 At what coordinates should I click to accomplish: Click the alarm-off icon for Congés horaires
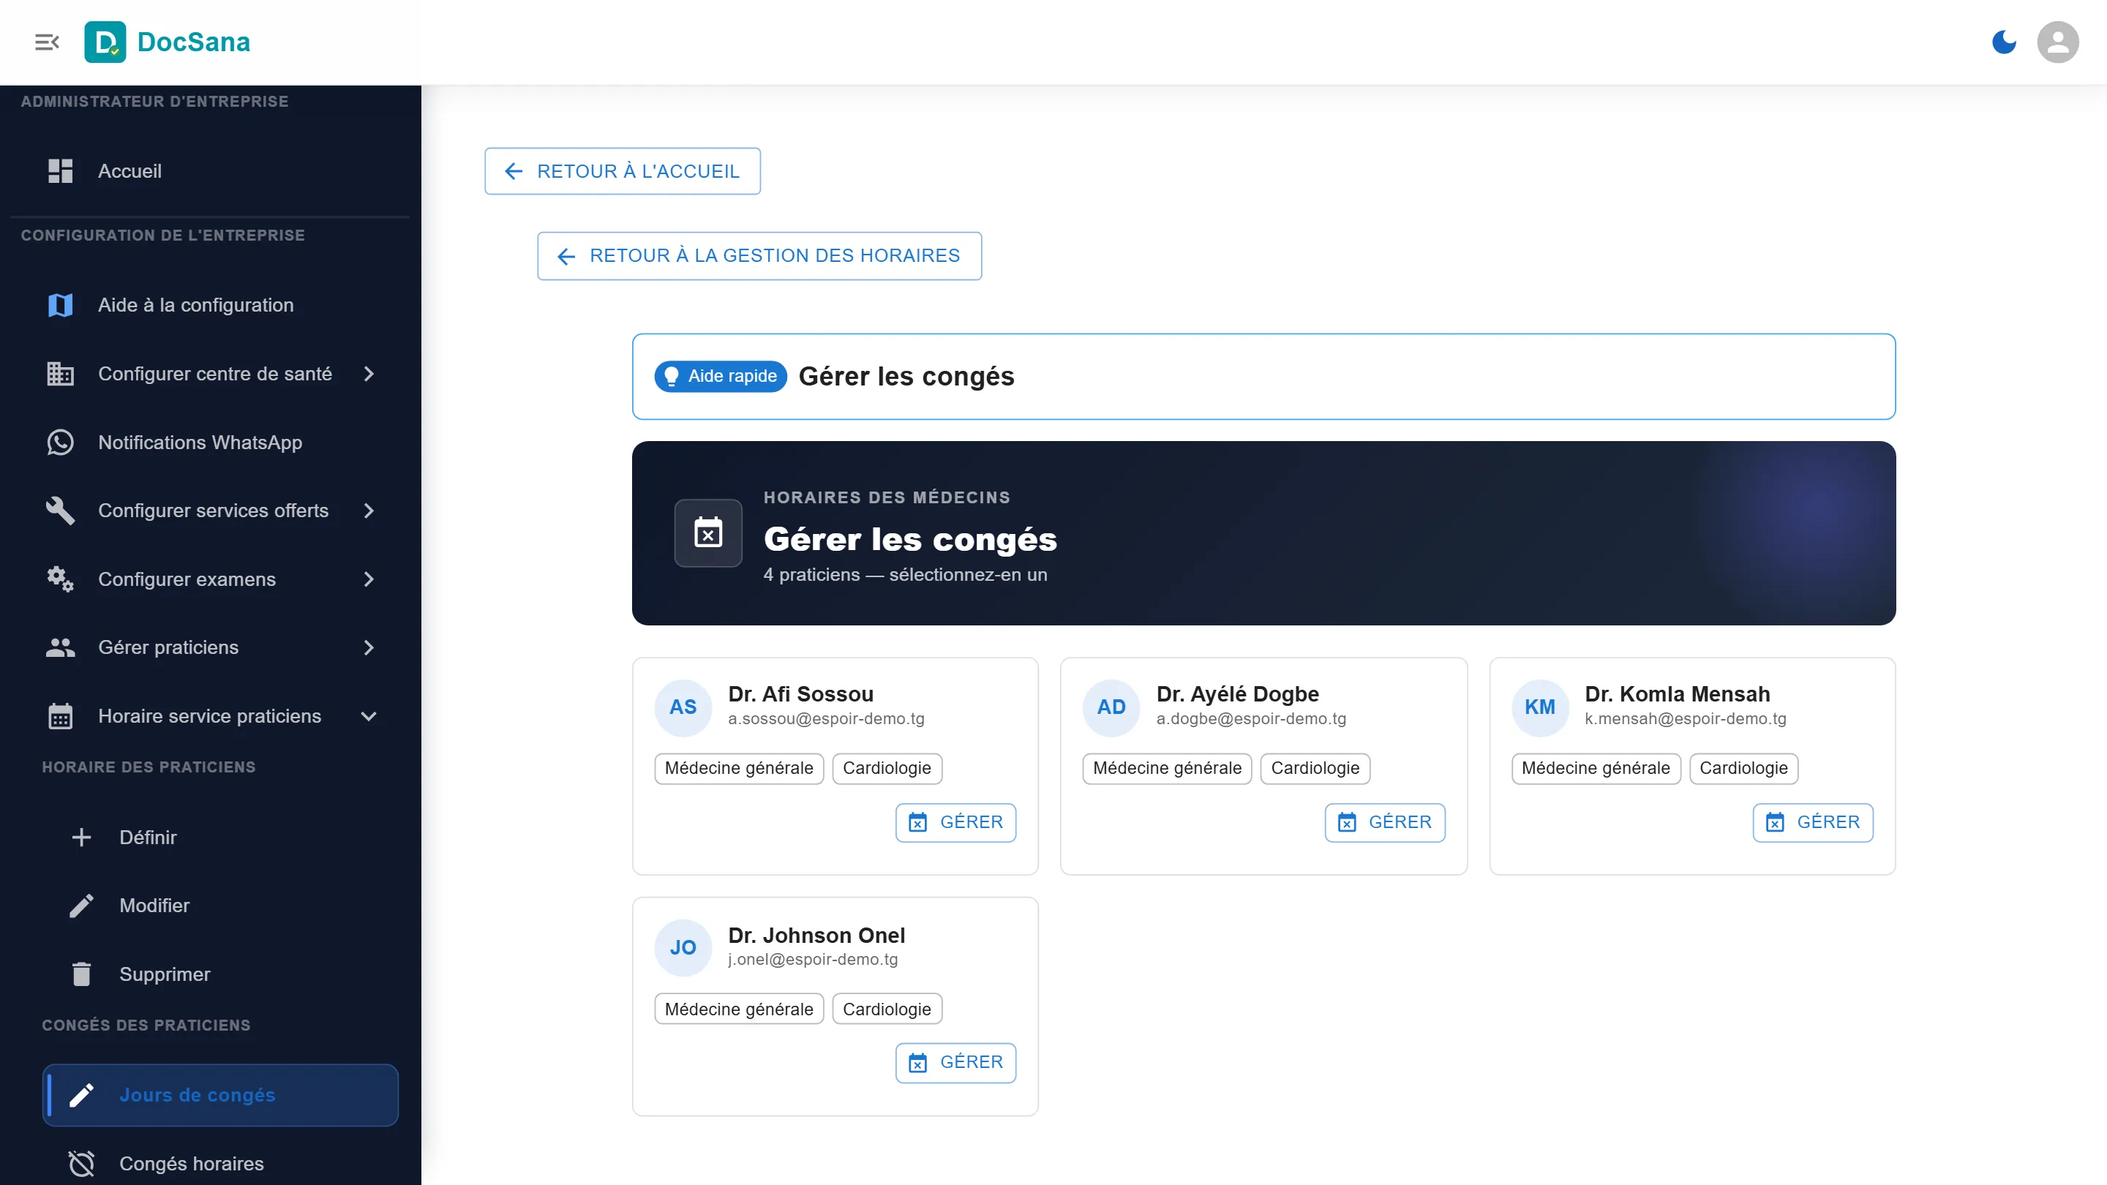(82, 1164)
